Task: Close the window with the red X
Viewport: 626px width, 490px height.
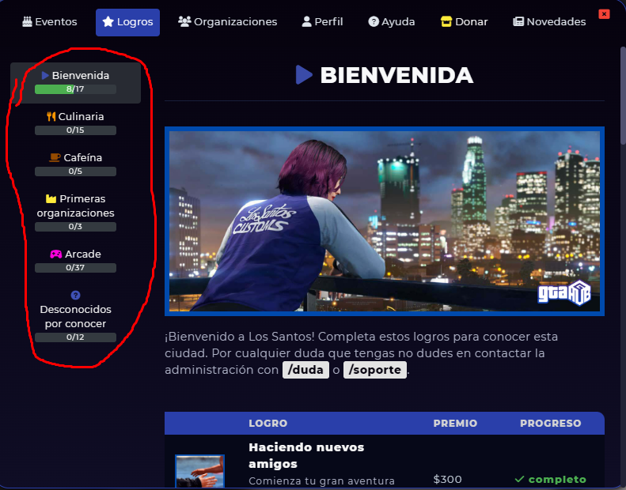Action: tap(604, 14)
